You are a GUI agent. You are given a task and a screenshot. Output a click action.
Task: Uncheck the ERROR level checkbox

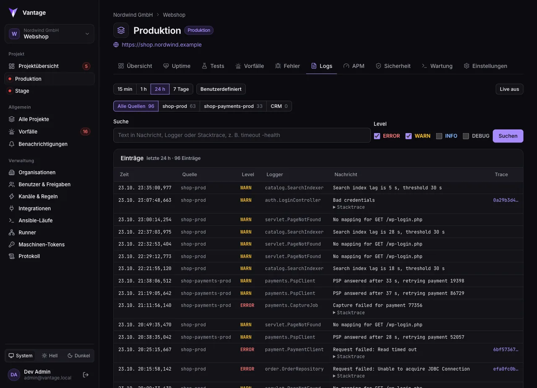(377, 136)
